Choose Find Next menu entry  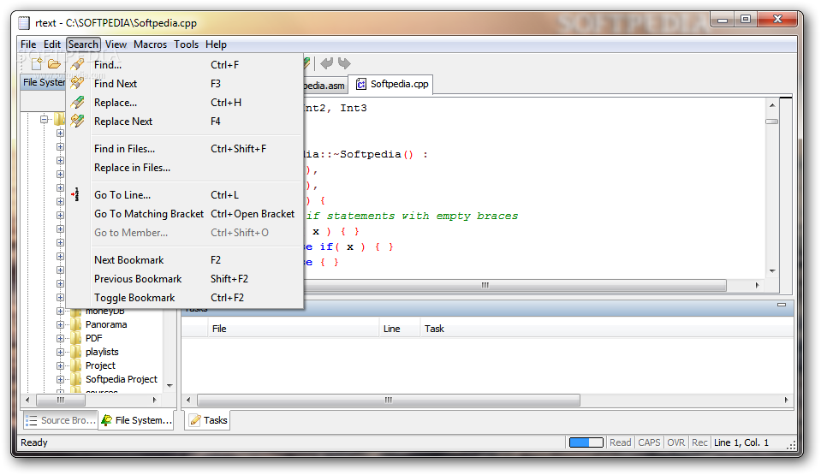tap(185, 84)
